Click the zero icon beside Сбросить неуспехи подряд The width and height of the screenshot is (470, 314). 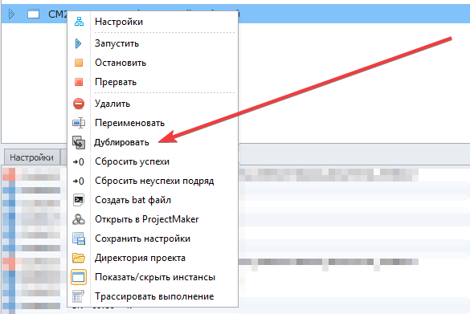click(x=79, y=181)
